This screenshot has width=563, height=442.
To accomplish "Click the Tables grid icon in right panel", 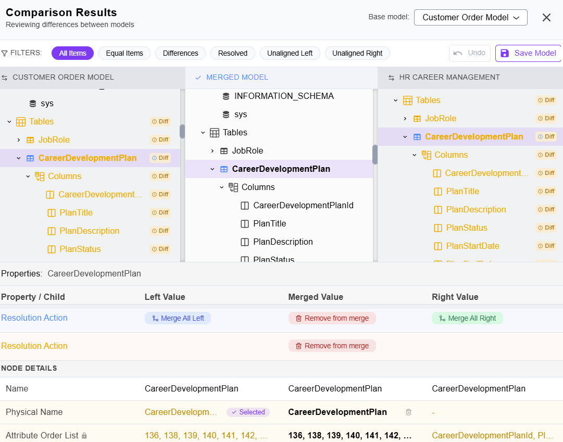I will point(407,100).
